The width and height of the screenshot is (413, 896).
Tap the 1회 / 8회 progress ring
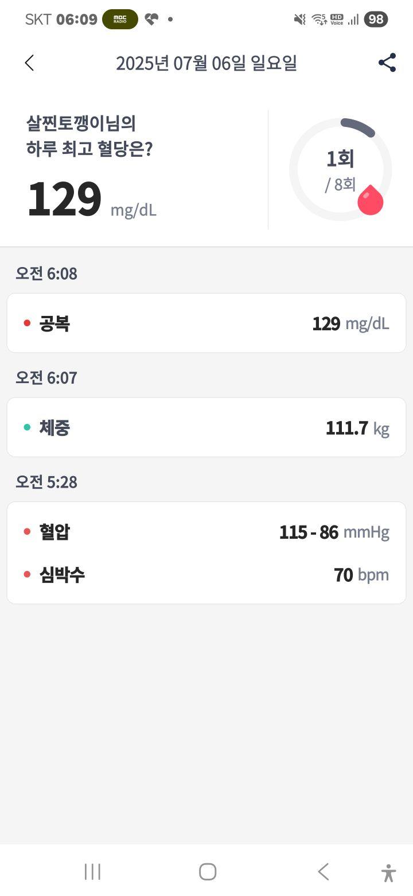(341, 169)
